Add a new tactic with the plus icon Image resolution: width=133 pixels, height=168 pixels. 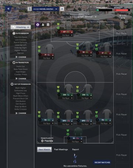(62, 9)
